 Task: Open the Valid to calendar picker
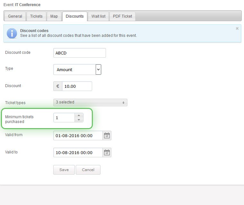107,152
